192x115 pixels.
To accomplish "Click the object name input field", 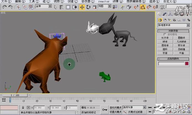I will coord(171,64).
